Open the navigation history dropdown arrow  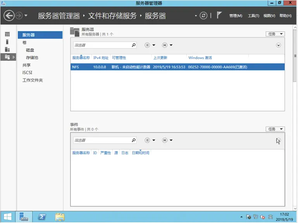[x=26, y=15]
